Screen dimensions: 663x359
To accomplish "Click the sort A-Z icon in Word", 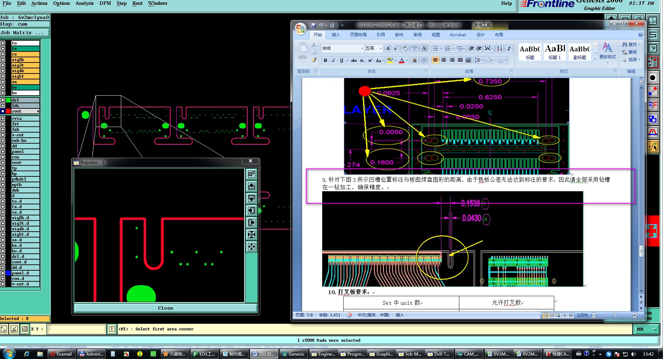I will 499,49.
